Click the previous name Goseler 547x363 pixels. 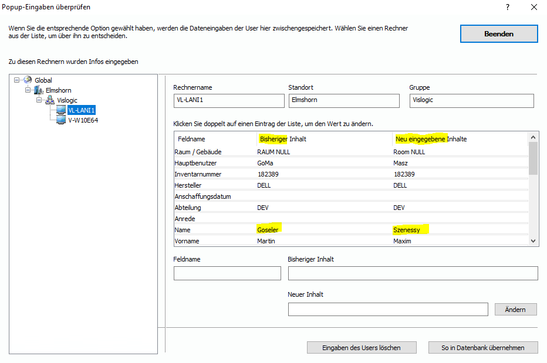pyautogui.click(x=268, y=230)
